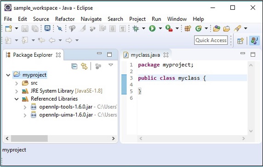The height and width of the screenshot is (167, 263).
Task: Click the Debug bug icon
Action: (136, 29)
